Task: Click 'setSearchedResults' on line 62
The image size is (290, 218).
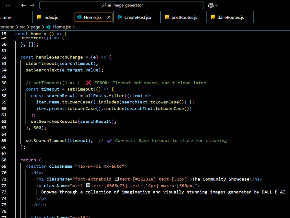Action: click(54, 121)
